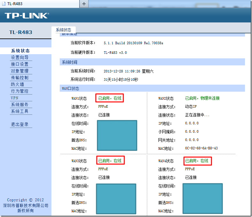The width and height of the screenshot is (252, 217).
Task: Open the 接口设置 sidebar menu
Action: coord(19,64)
